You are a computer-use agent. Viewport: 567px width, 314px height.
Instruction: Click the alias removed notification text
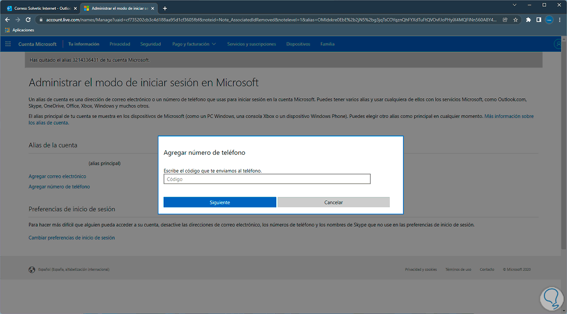pyautogui.click(x=90, y=60)
